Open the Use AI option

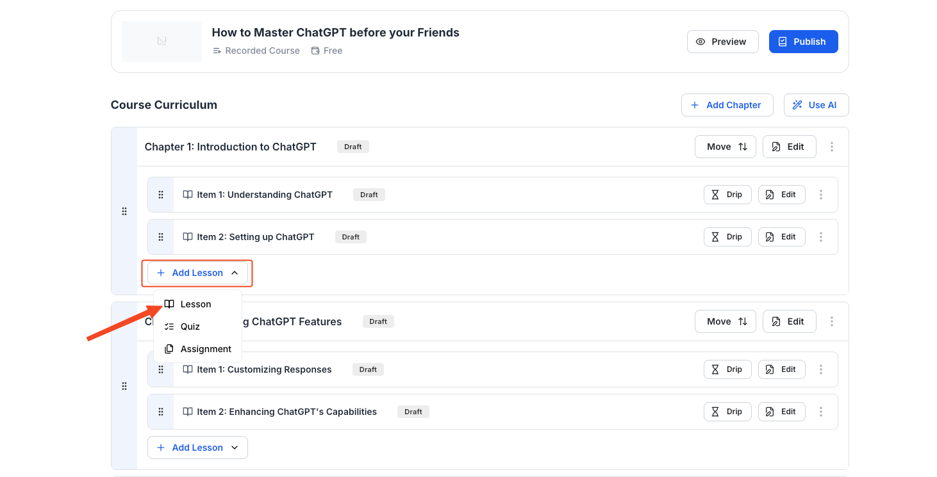click(x=816, y=105)
